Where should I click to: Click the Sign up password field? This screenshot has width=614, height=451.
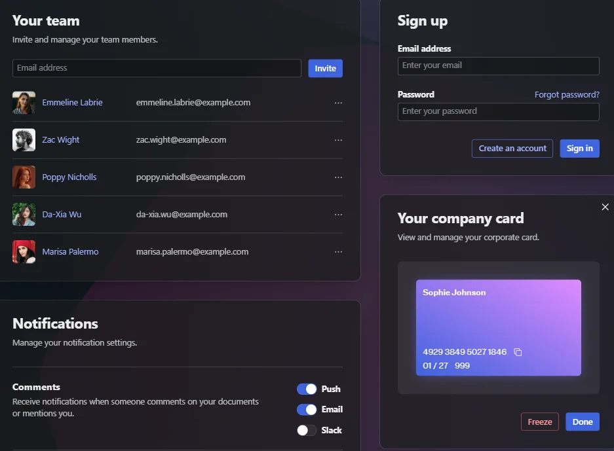tap(498, 112)
